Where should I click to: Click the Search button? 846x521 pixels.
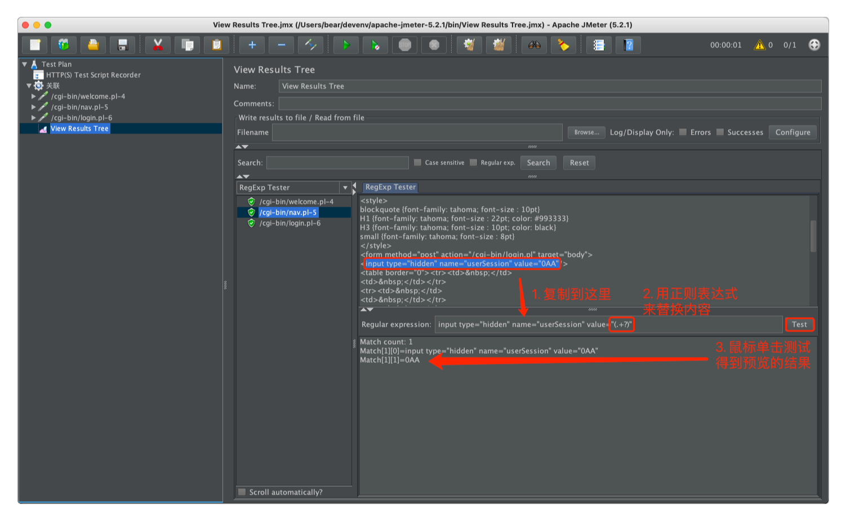(x=538, y=163)
